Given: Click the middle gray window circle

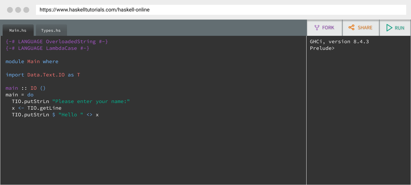Looking at the screenshot, I should [x=18, y=10].
